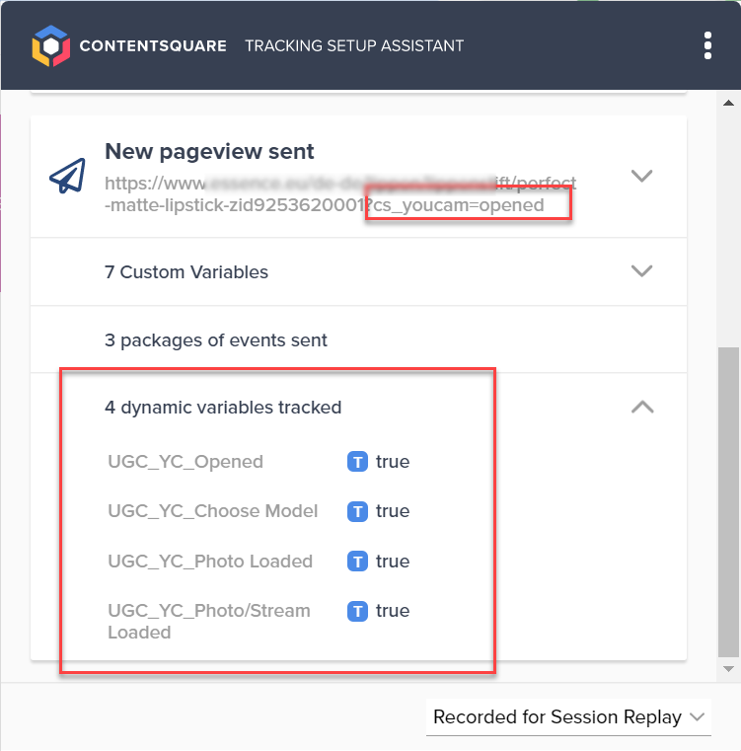The width and height of the screenshot is (741, 751).
Task: Click the T badge beside UGC_YC_Choose Model
Action: coord(357,511)
